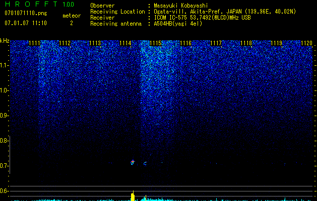The width and height of the screenshot is (317, 201).
Task: Click the 1113 time marker
Action: pos(95,43)
